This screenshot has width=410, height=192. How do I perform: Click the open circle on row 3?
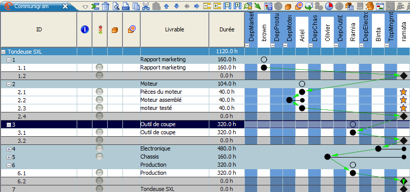(x=353, y=125)
